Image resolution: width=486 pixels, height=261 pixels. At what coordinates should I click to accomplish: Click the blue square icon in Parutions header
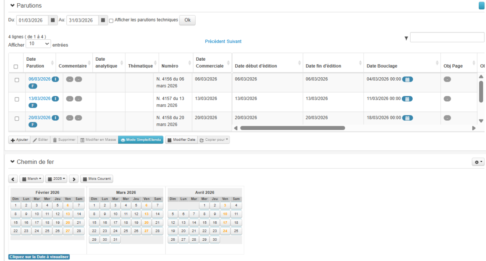(x=482, y=5)
